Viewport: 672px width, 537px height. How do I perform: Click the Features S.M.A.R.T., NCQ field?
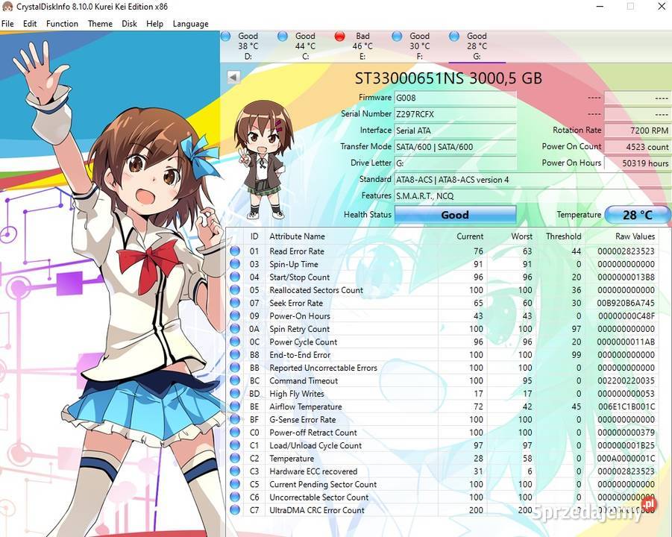(x=533, y=196)
